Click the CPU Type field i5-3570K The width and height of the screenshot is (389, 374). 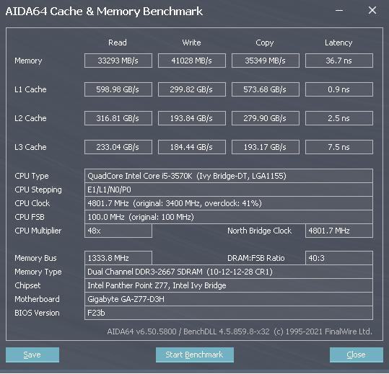pyautogui.click(x=229, y=176)
